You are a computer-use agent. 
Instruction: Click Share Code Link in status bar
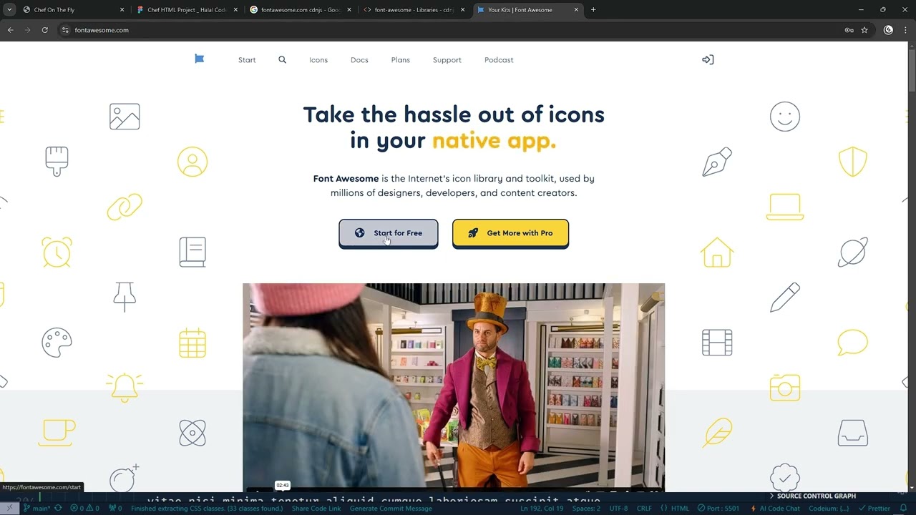(x=316, y=509)
